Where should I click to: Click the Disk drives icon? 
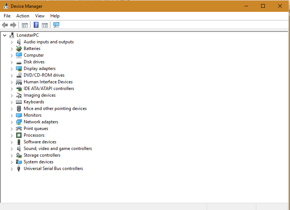point(19,62)
